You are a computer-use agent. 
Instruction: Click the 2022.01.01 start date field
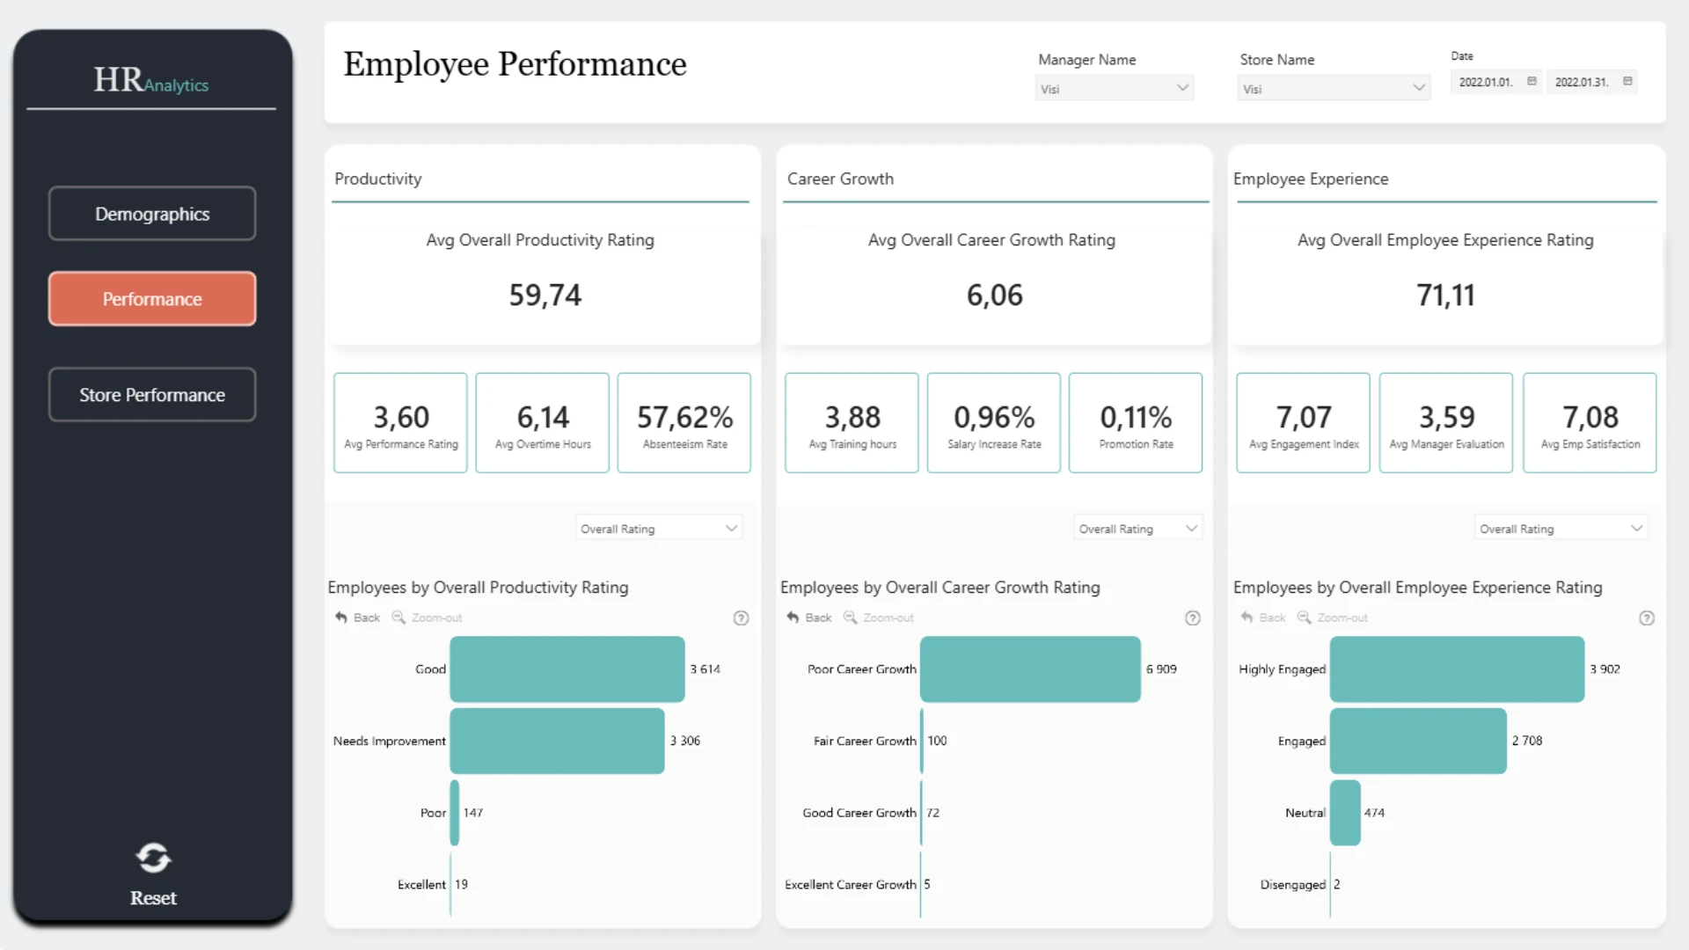click(1487, 82)
